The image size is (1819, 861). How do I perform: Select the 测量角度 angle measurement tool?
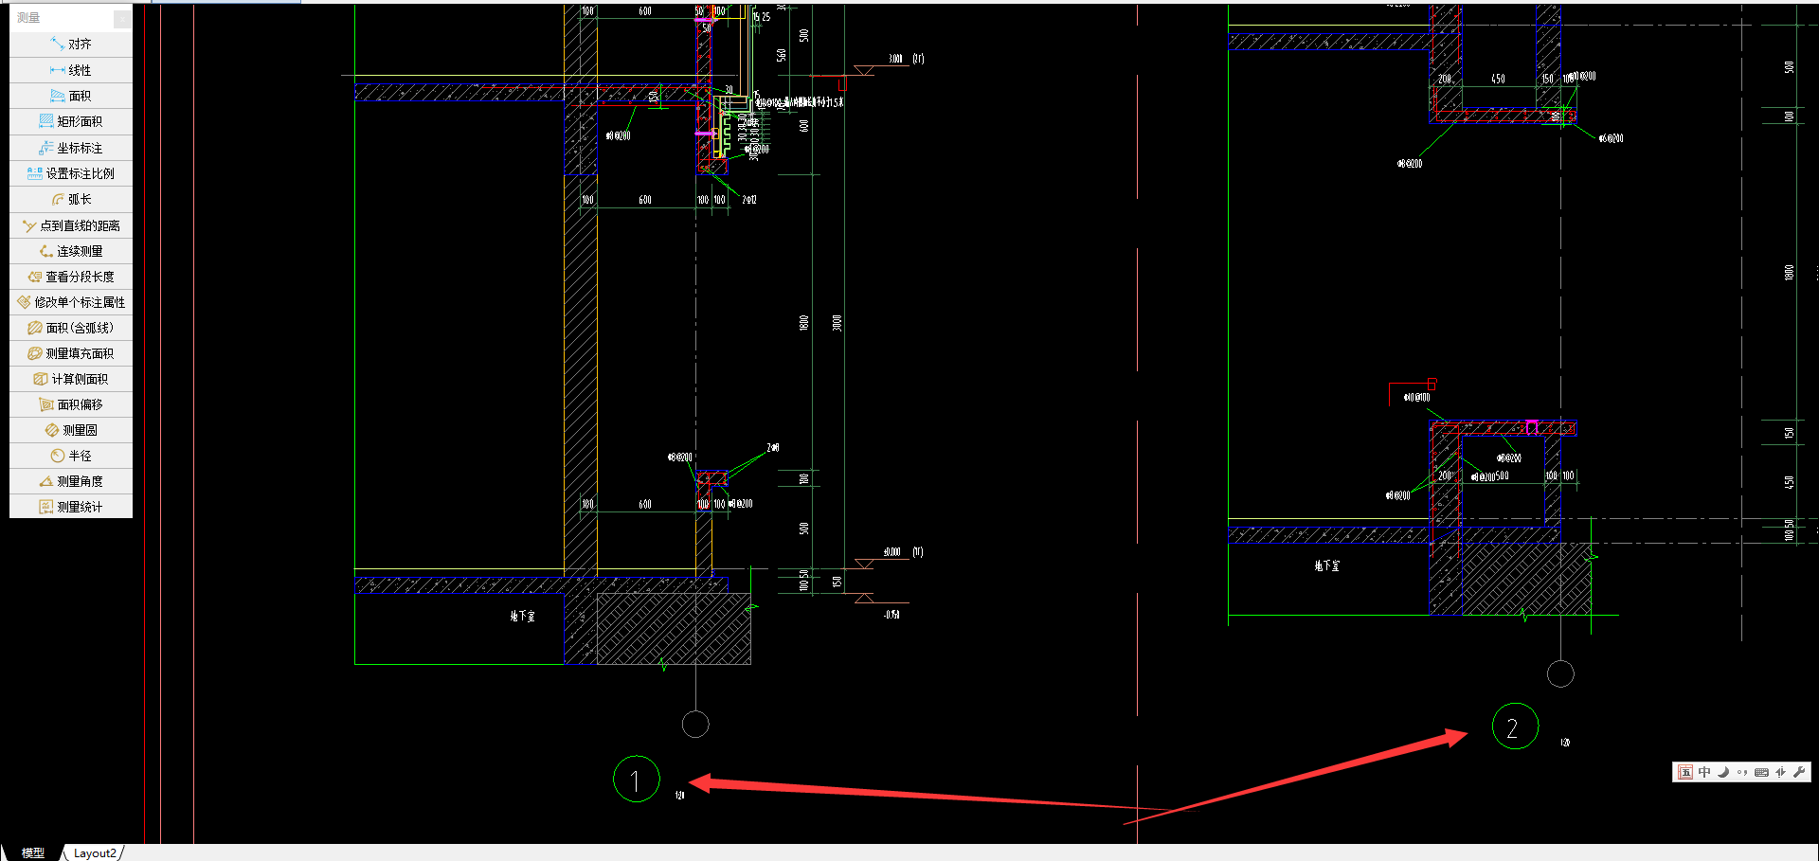(71, 481)
